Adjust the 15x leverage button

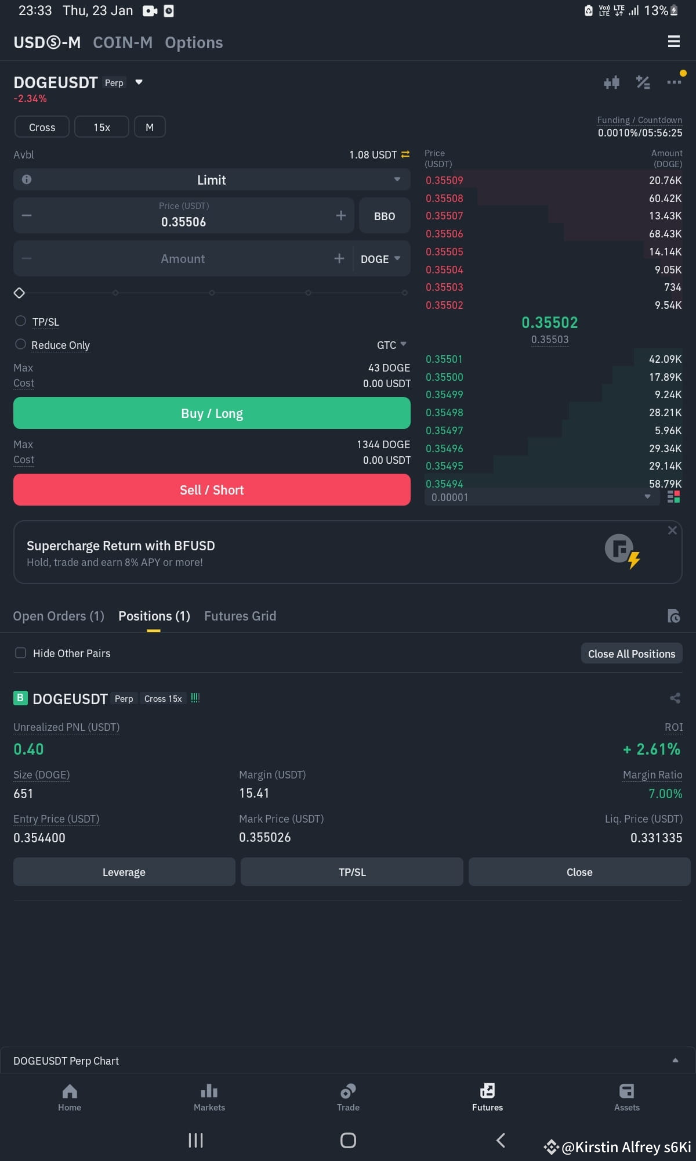coord(102,127)
